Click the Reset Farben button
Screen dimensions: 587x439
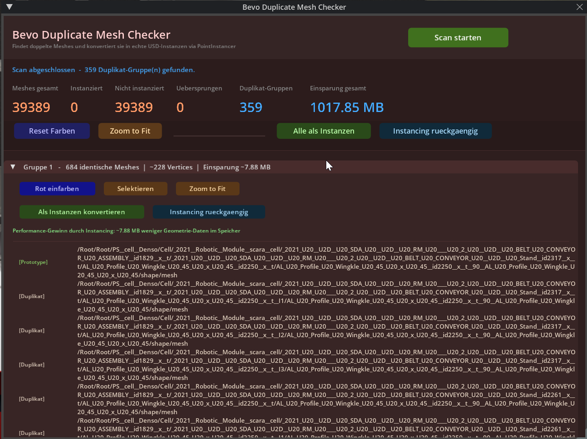52,131
